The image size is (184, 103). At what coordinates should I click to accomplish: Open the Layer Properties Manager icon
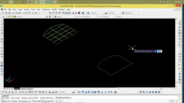pos(3,17)
